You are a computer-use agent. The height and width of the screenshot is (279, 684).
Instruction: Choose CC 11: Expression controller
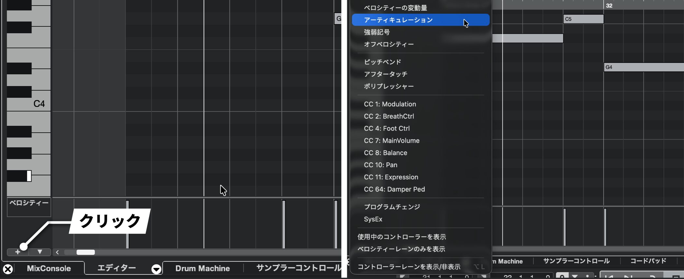391,177
